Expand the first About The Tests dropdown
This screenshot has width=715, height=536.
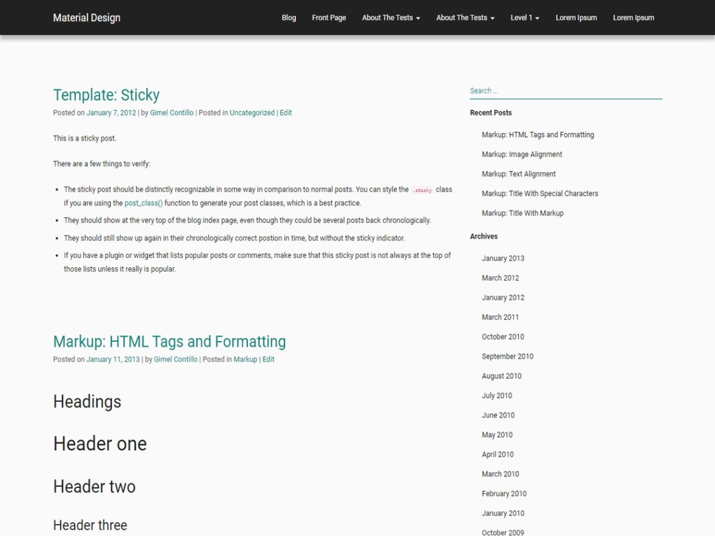pos(391,18)
